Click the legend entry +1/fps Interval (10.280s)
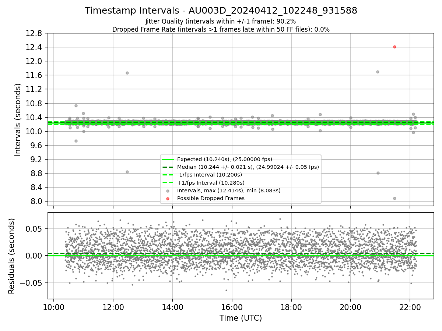The width and height of the screenshot is (442, 331). (x=211, y=182)
